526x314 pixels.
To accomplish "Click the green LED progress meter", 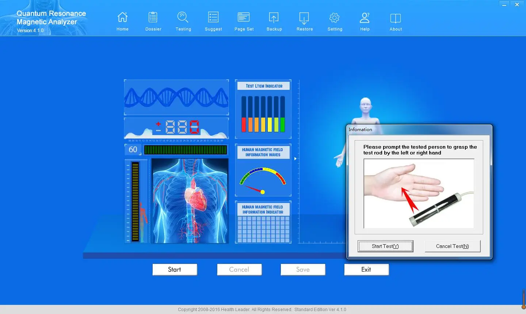I will click(186, 149).
